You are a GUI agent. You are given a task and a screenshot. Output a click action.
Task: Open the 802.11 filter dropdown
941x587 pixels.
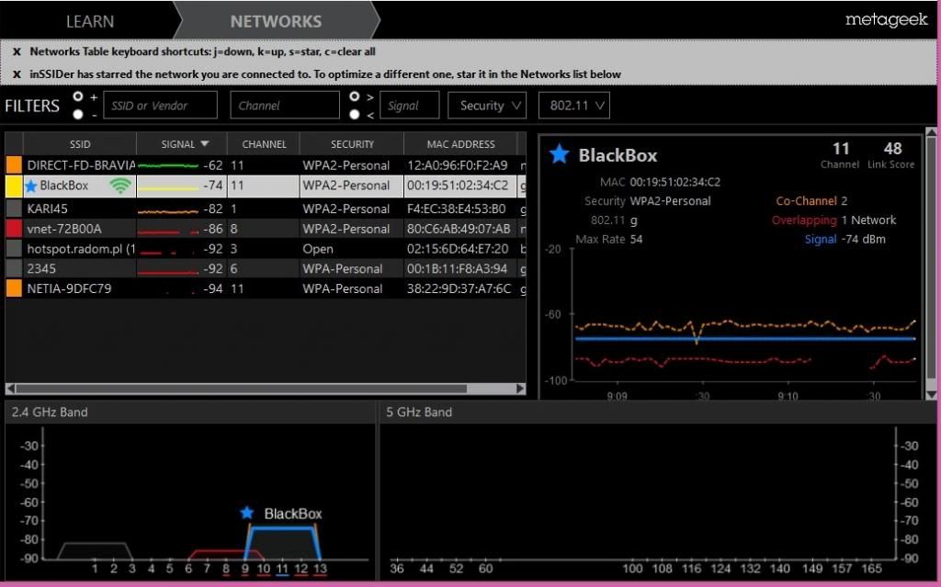tap(574, 105)
